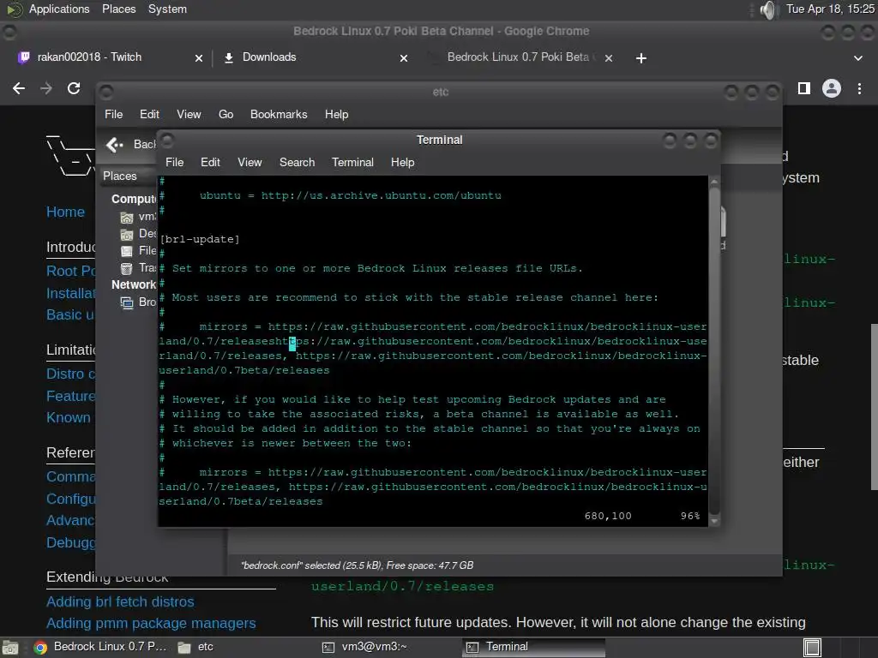Click Back arrow in etc file manager

[x=115, y=145]
